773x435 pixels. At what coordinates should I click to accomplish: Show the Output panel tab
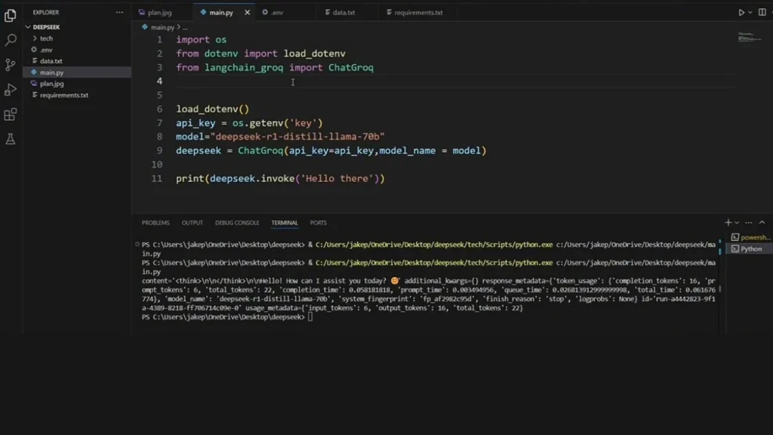click(192, 223)
